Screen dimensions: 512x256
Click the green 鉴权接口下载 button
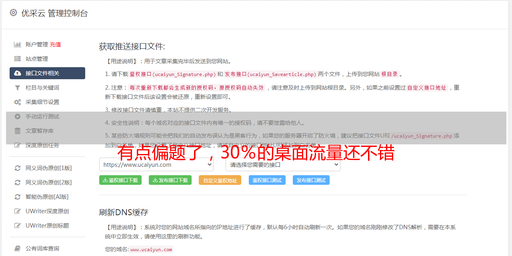[120, 180]
